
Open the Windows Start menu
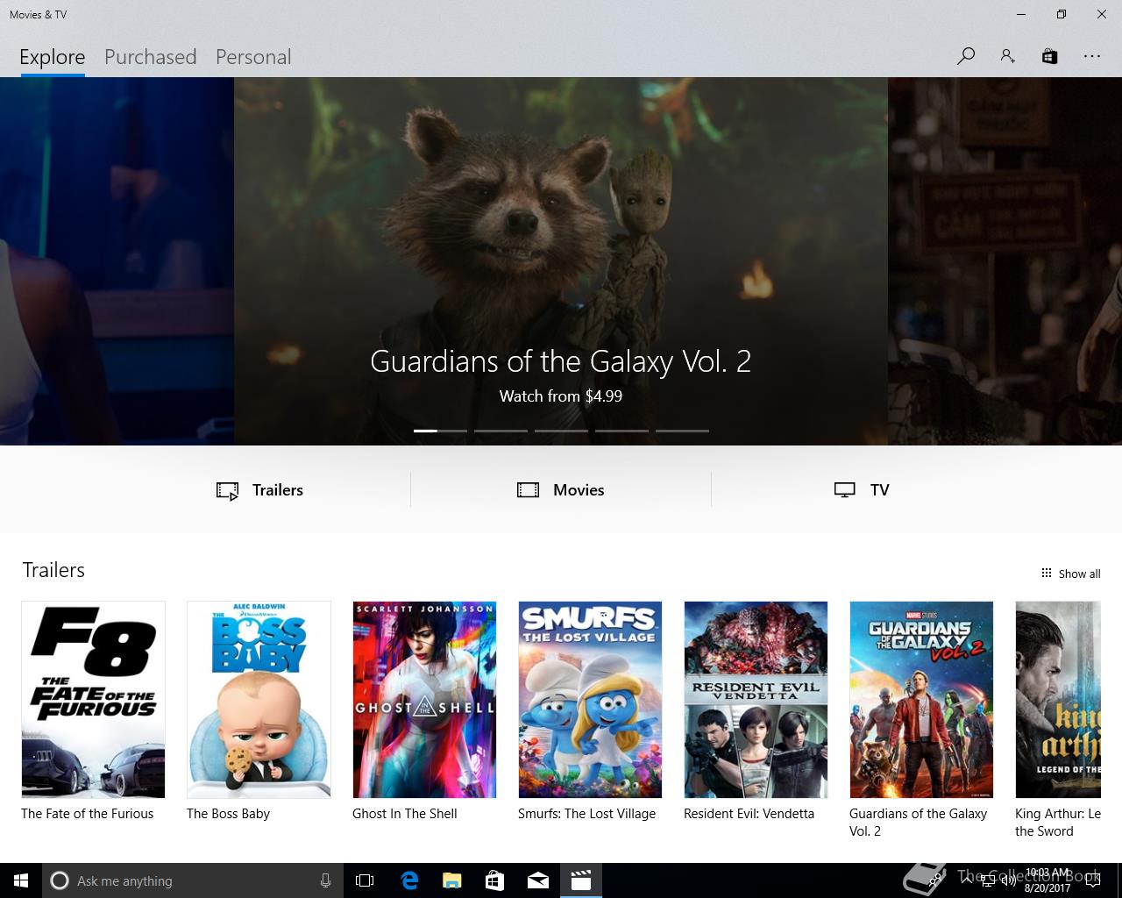coord(21,880)
